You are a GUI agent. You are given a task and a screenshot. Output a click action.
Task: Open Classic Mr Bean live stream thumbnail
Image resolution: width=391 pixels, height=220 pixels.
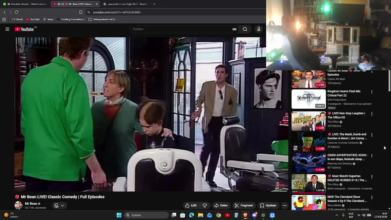point(309,79)
